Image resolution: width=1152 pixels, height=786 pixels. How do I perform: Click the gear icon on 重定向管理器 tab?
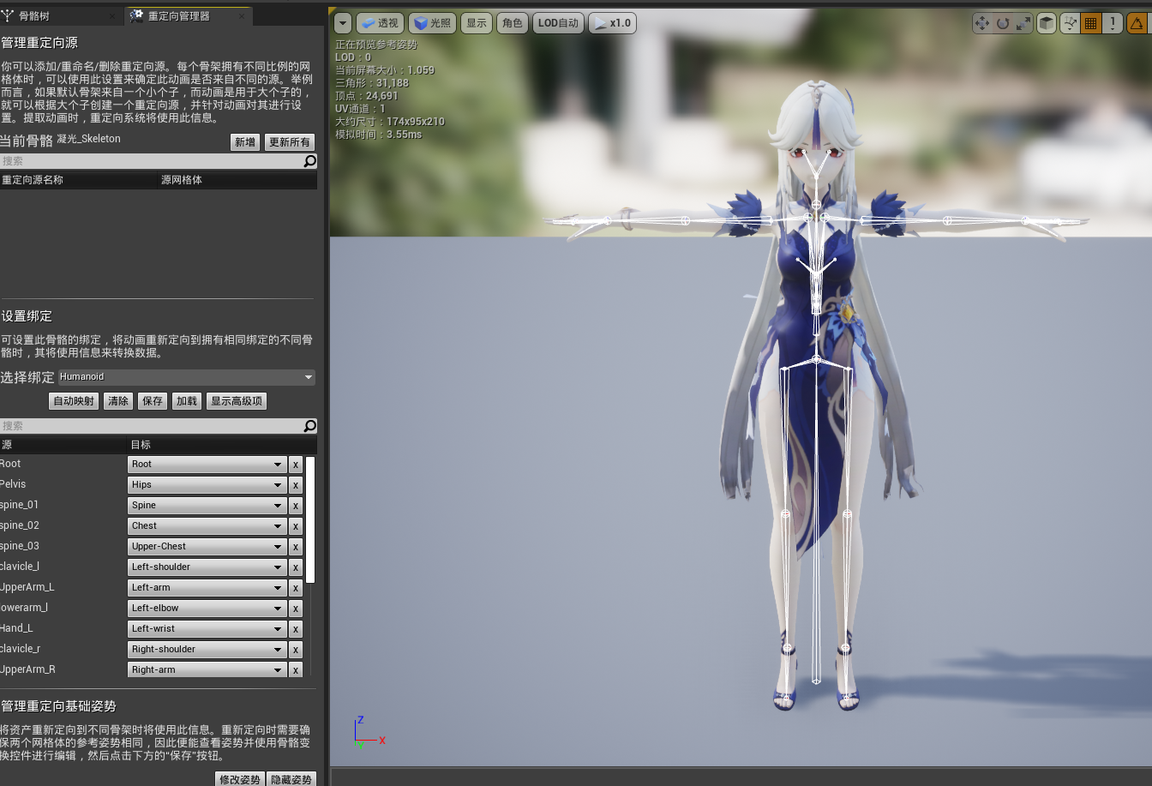tap(137, 16)
